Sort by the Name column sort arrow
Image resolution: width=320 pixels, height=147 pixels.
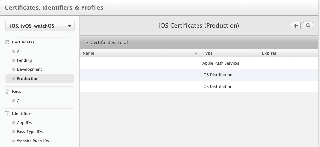point(196,53)
